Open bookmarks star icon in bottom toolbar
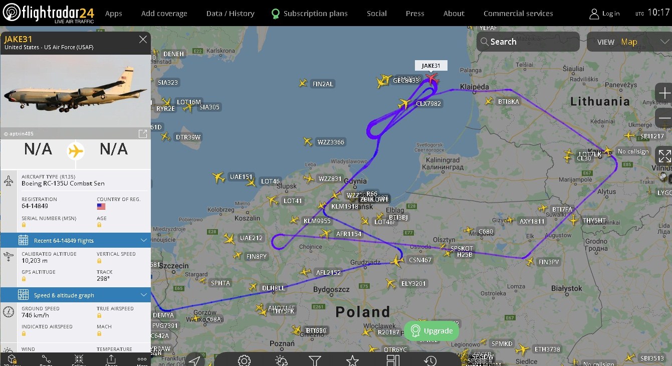The image size is (672, 366). pos(352,360)
